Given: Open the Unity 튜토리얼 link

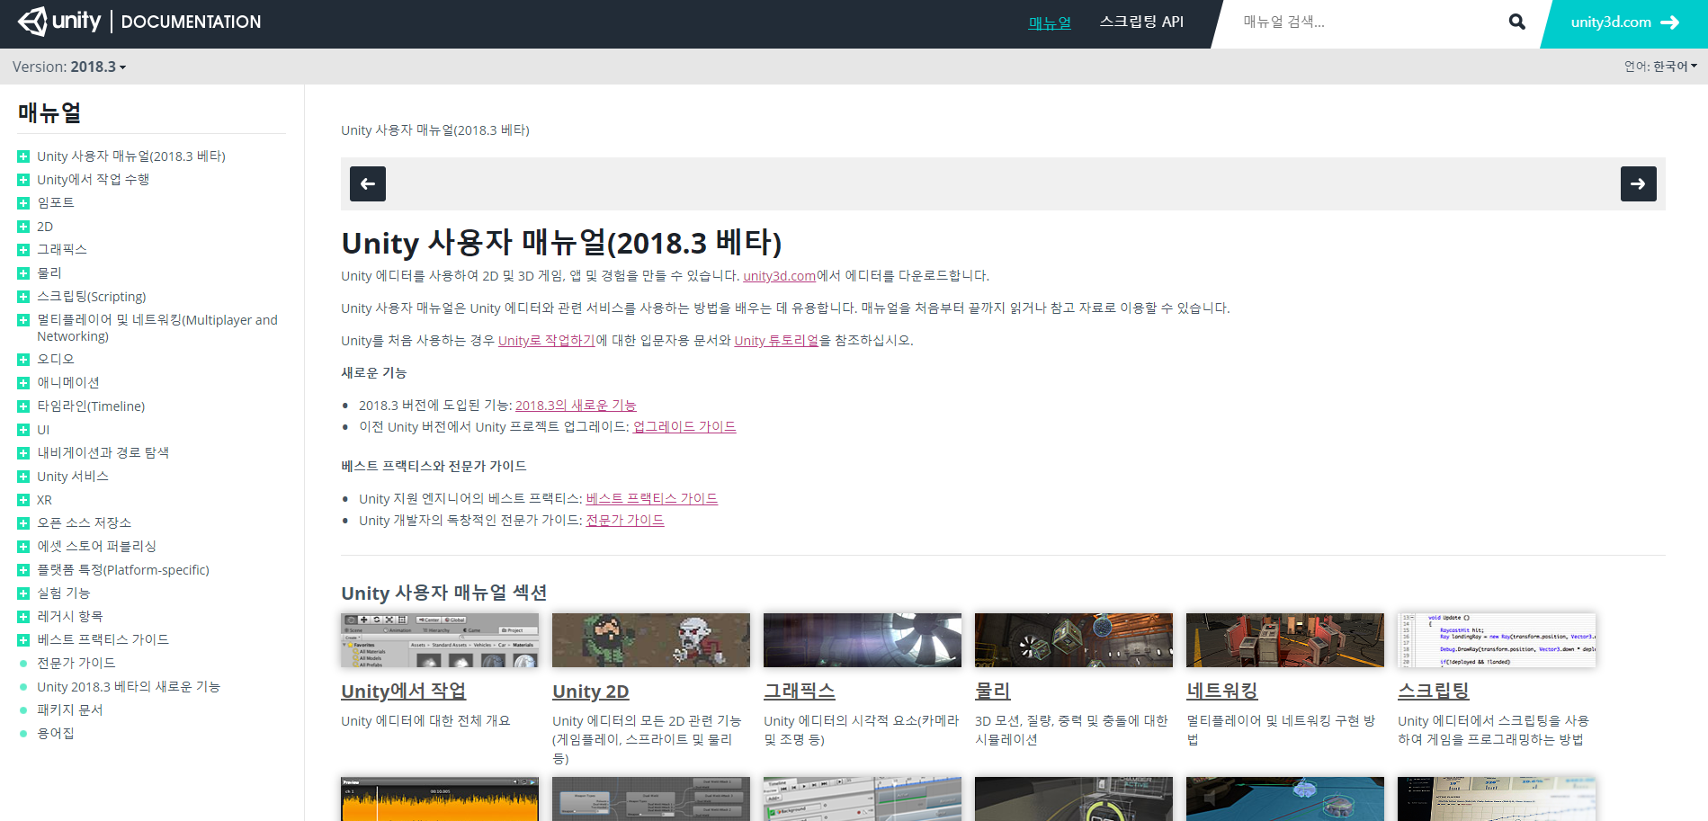Looking at the screenshot, I should [776, 341].
